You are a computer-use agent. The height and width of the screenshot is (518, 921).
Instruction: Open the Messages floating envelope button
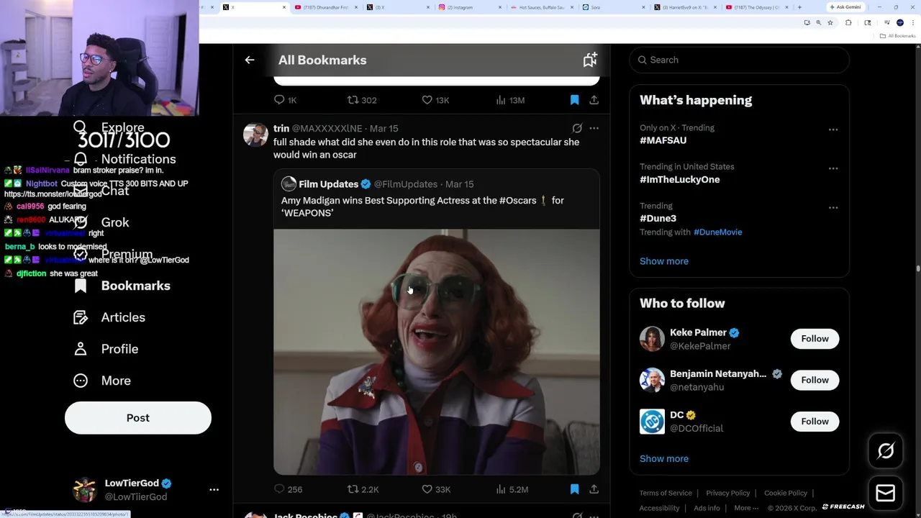coord(886,493)
